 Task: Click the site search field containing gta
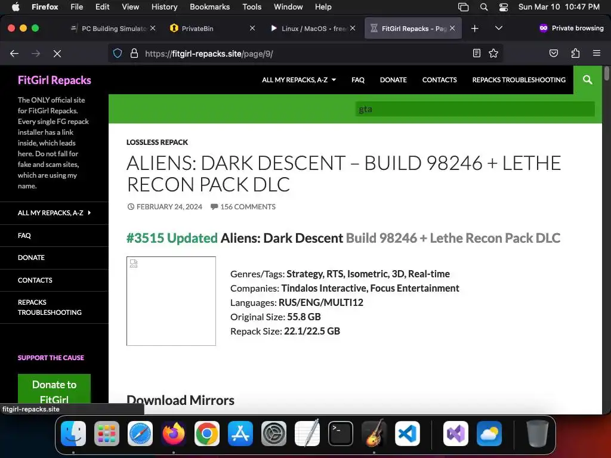click(475, 109)
